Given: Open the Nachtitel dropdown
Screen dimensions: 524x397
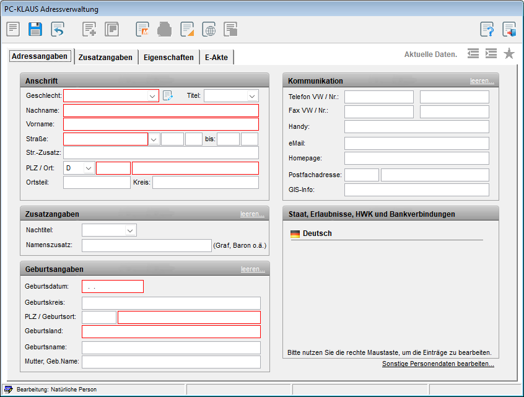Looking at the screenshot, I should [x=130, y=230].
